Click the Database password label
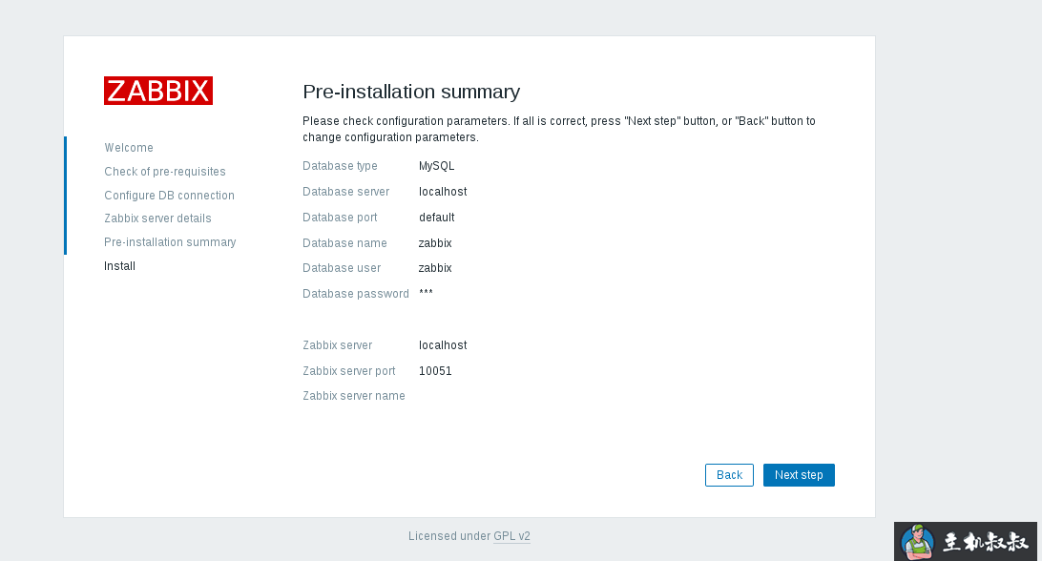Image resolution: width=1042 pixels, height=561 pixels. tap(356, 294)
